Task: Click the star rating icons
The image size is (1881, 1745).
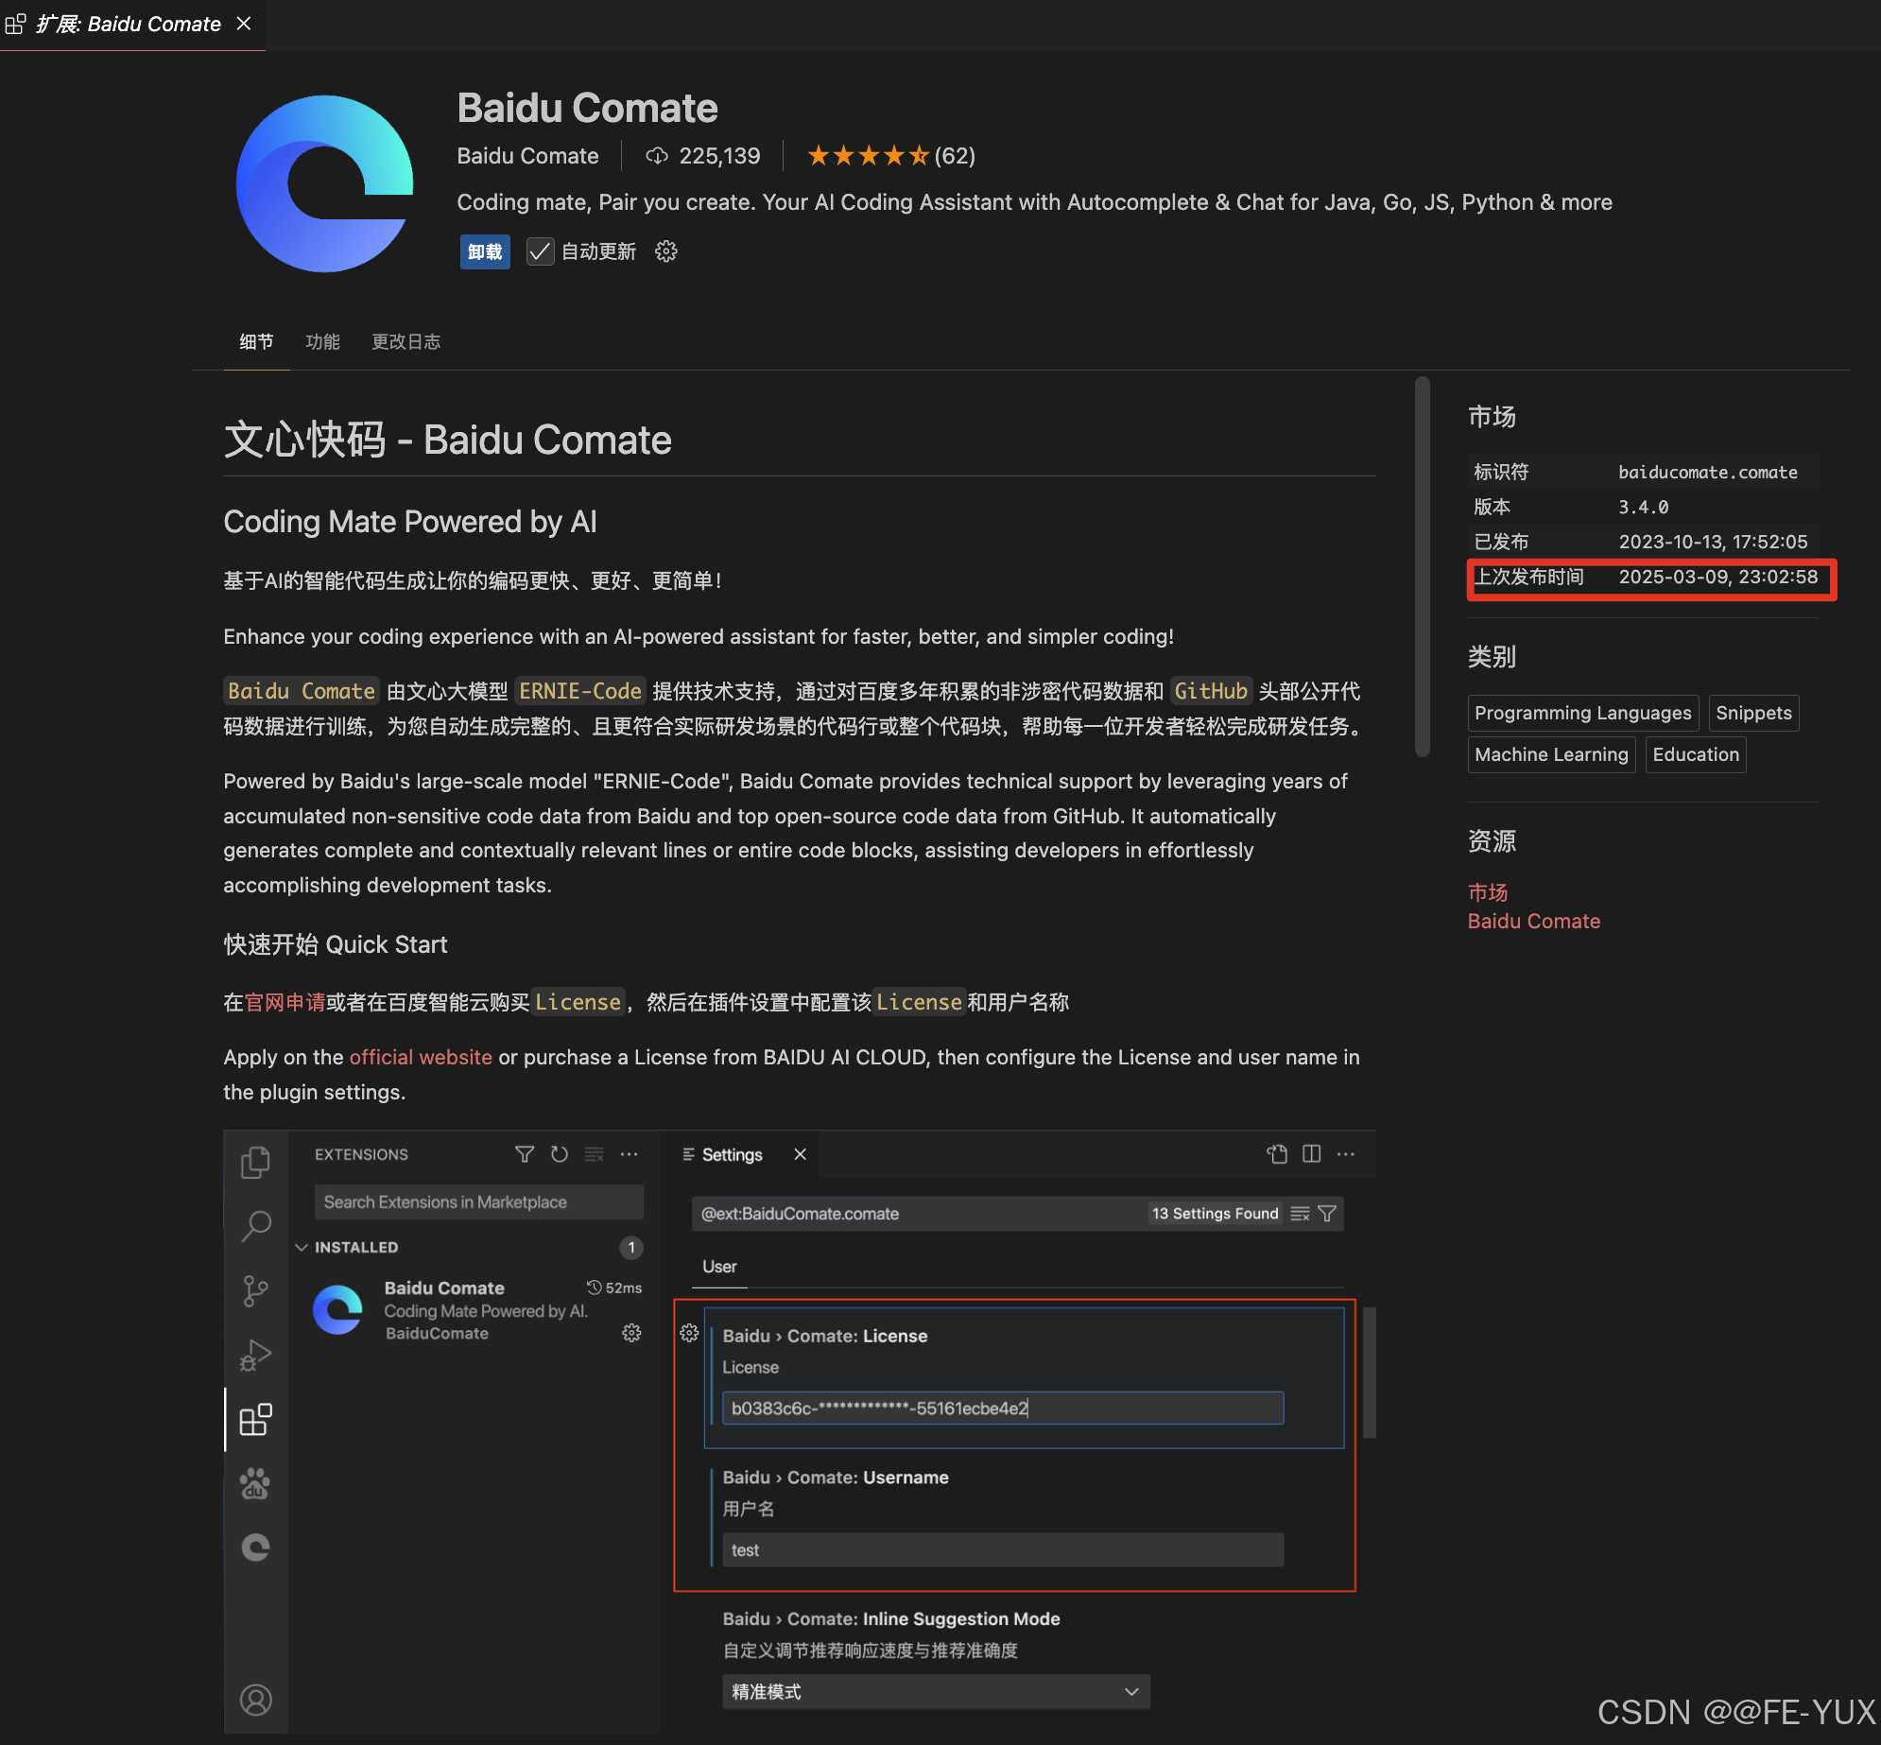Action: pyautogui.click(x=868, y=156)
